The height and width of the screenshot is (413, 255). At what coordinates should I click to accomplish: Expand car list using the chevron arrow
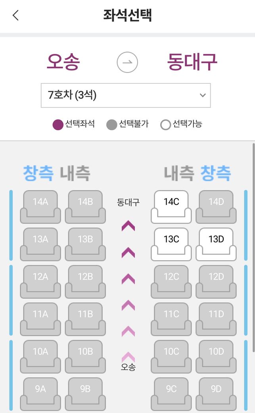(x=203, y=95)
